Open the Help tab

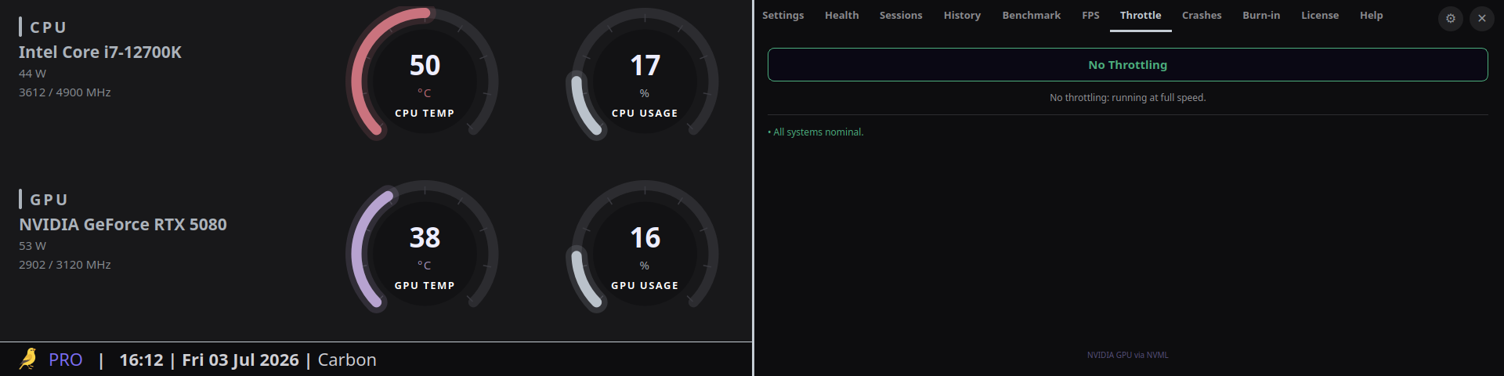point(1371,16)
